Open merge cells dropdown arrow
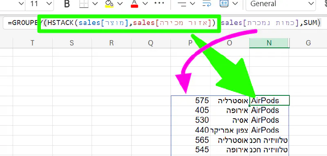 point(235,4)
